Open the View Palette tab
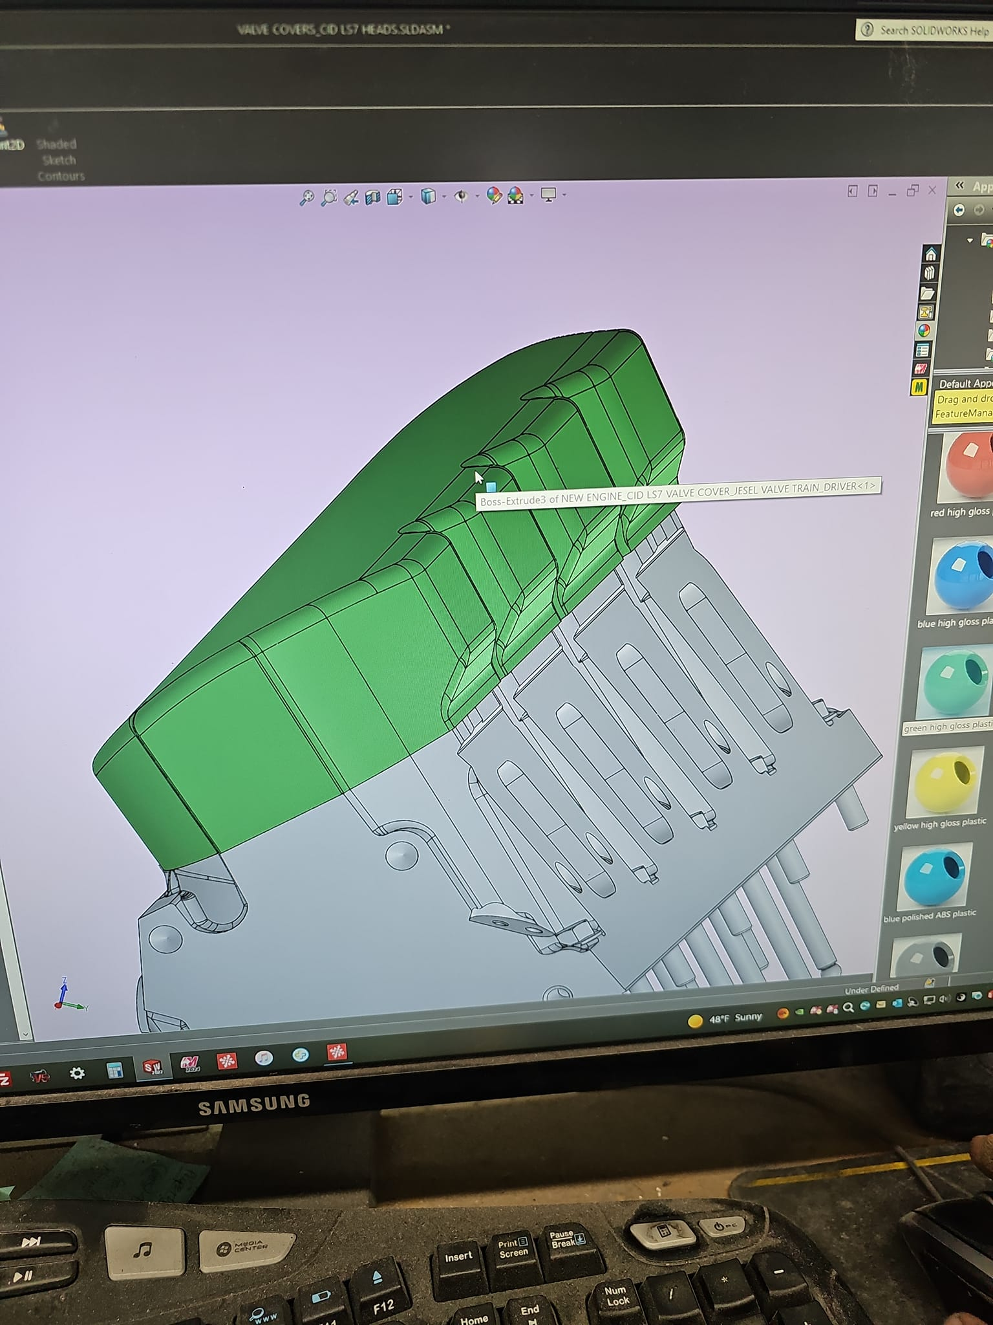Viewport: 993px width, 1325px height. [926, 312]
